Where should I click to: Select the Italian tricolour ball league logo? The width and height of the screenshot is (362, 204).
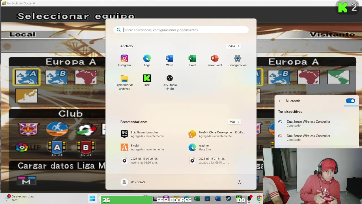[86, 129]
